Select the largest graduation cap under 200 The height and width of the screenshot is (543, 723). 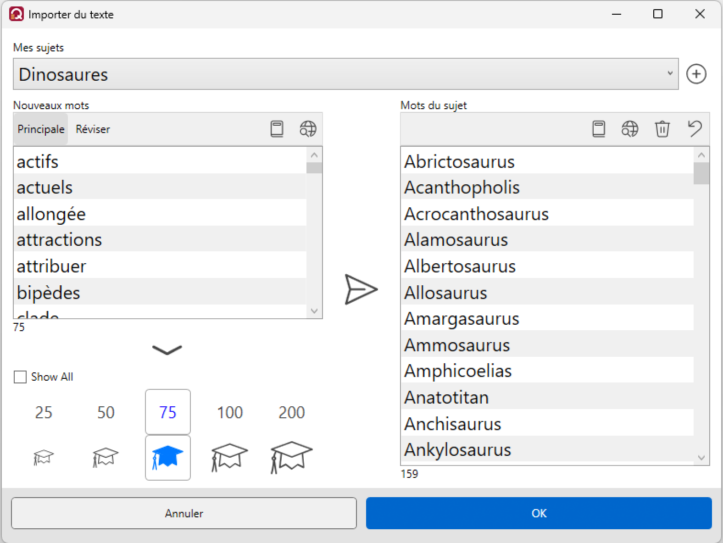point(291,457)
